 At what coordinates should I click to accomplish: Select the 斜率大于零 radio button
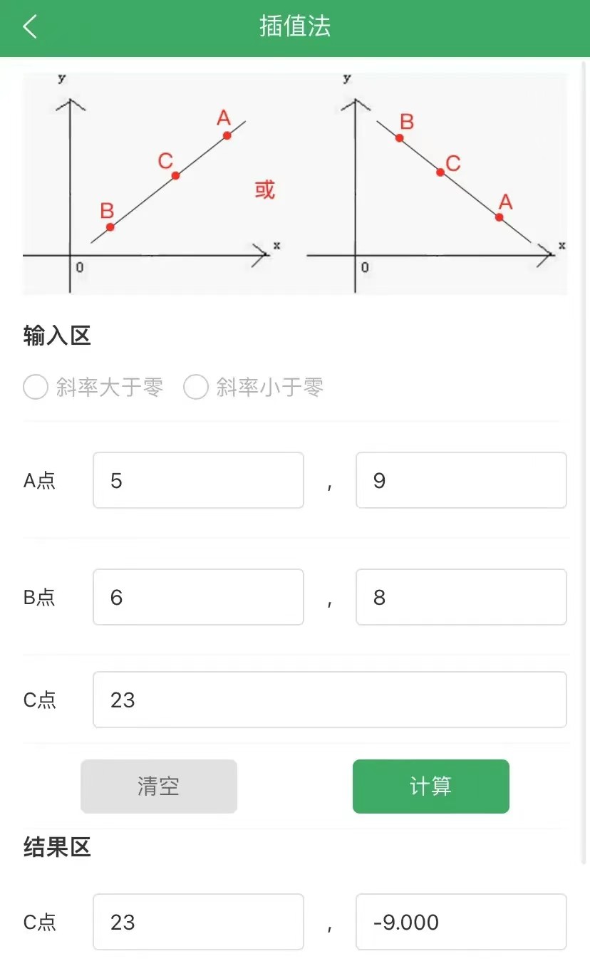point(36,388)
